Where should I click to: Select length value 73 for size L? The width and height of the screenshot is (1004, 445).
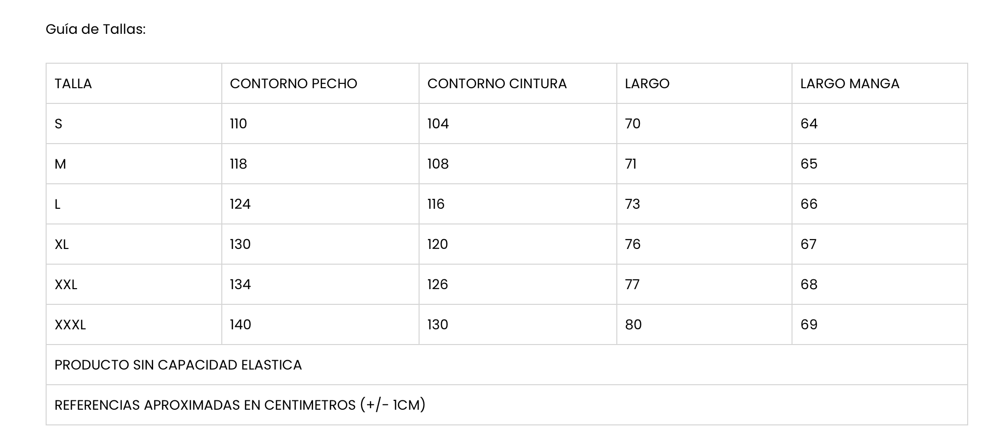pos(633,204)
